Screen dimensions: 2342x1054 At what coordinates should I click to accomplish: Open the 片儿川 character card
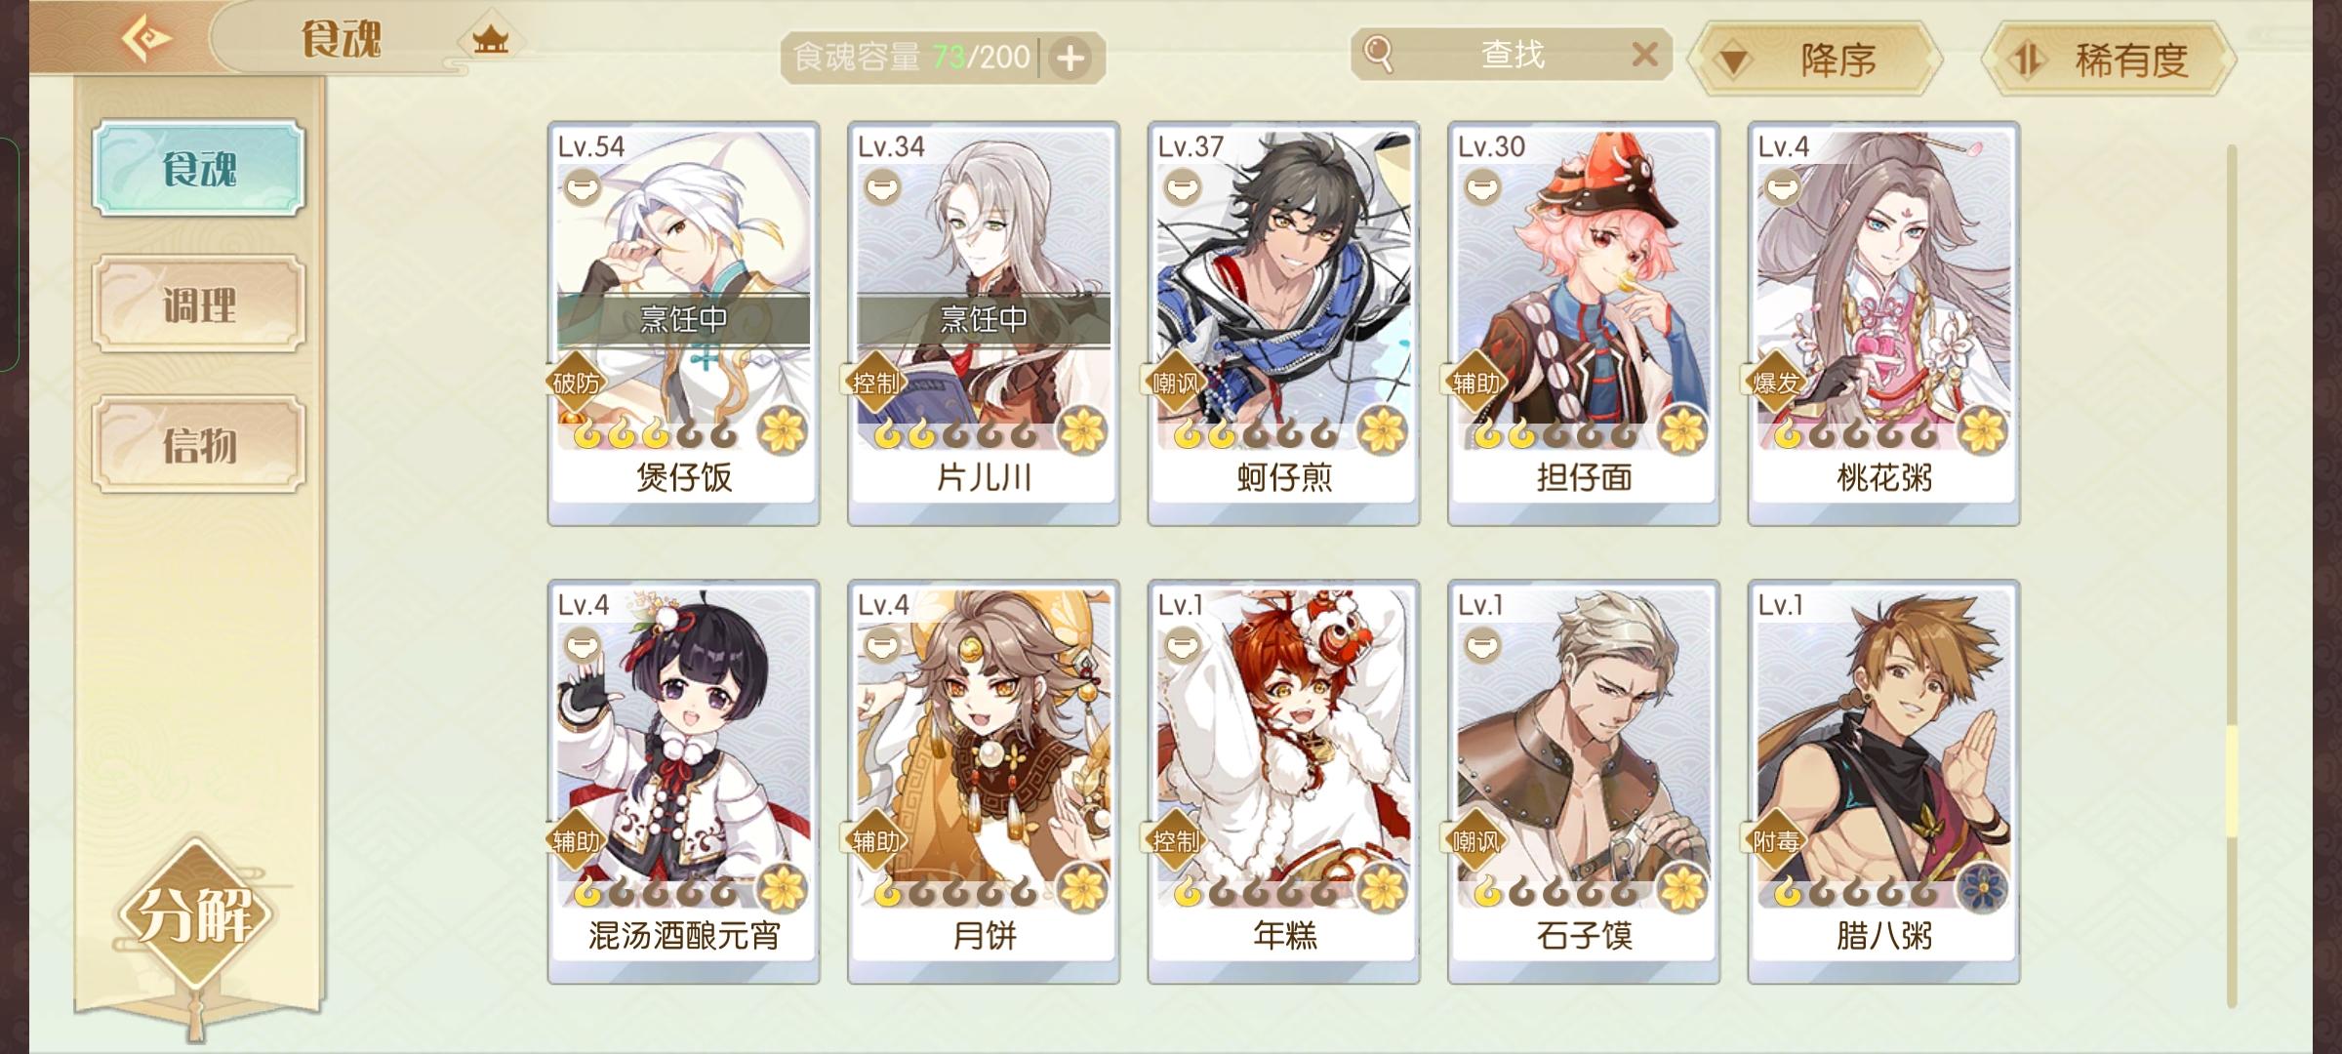coord(984,324)
